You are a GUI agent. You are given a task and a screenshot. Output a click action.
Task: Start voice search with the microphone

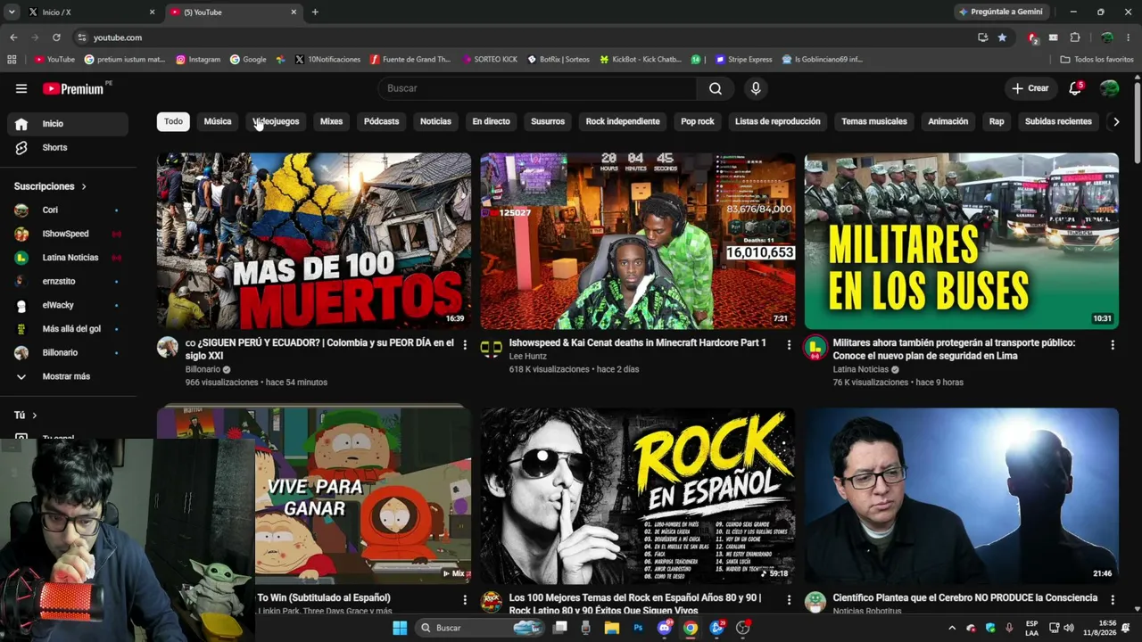click(x=756, y=88)
